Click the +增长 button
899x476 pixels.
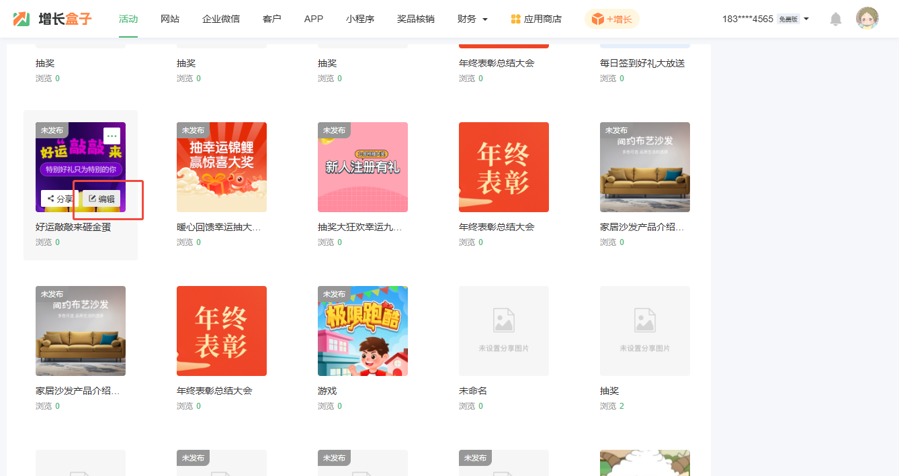(612, 19)
